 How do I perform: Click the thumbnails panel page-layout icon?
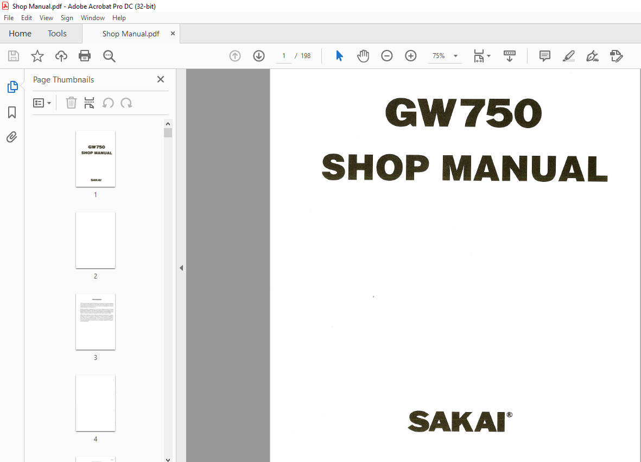(x=89, y=103)
